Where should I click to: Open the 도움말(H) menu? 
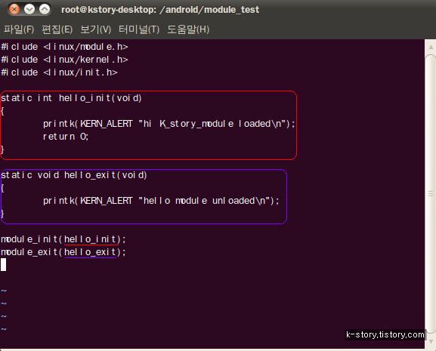click(x=188, y=29)
